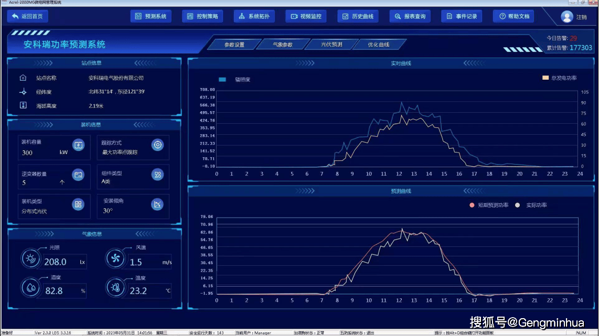Click the 安装倾角 value 30°
599x336 pixels.
coord(108,211)
